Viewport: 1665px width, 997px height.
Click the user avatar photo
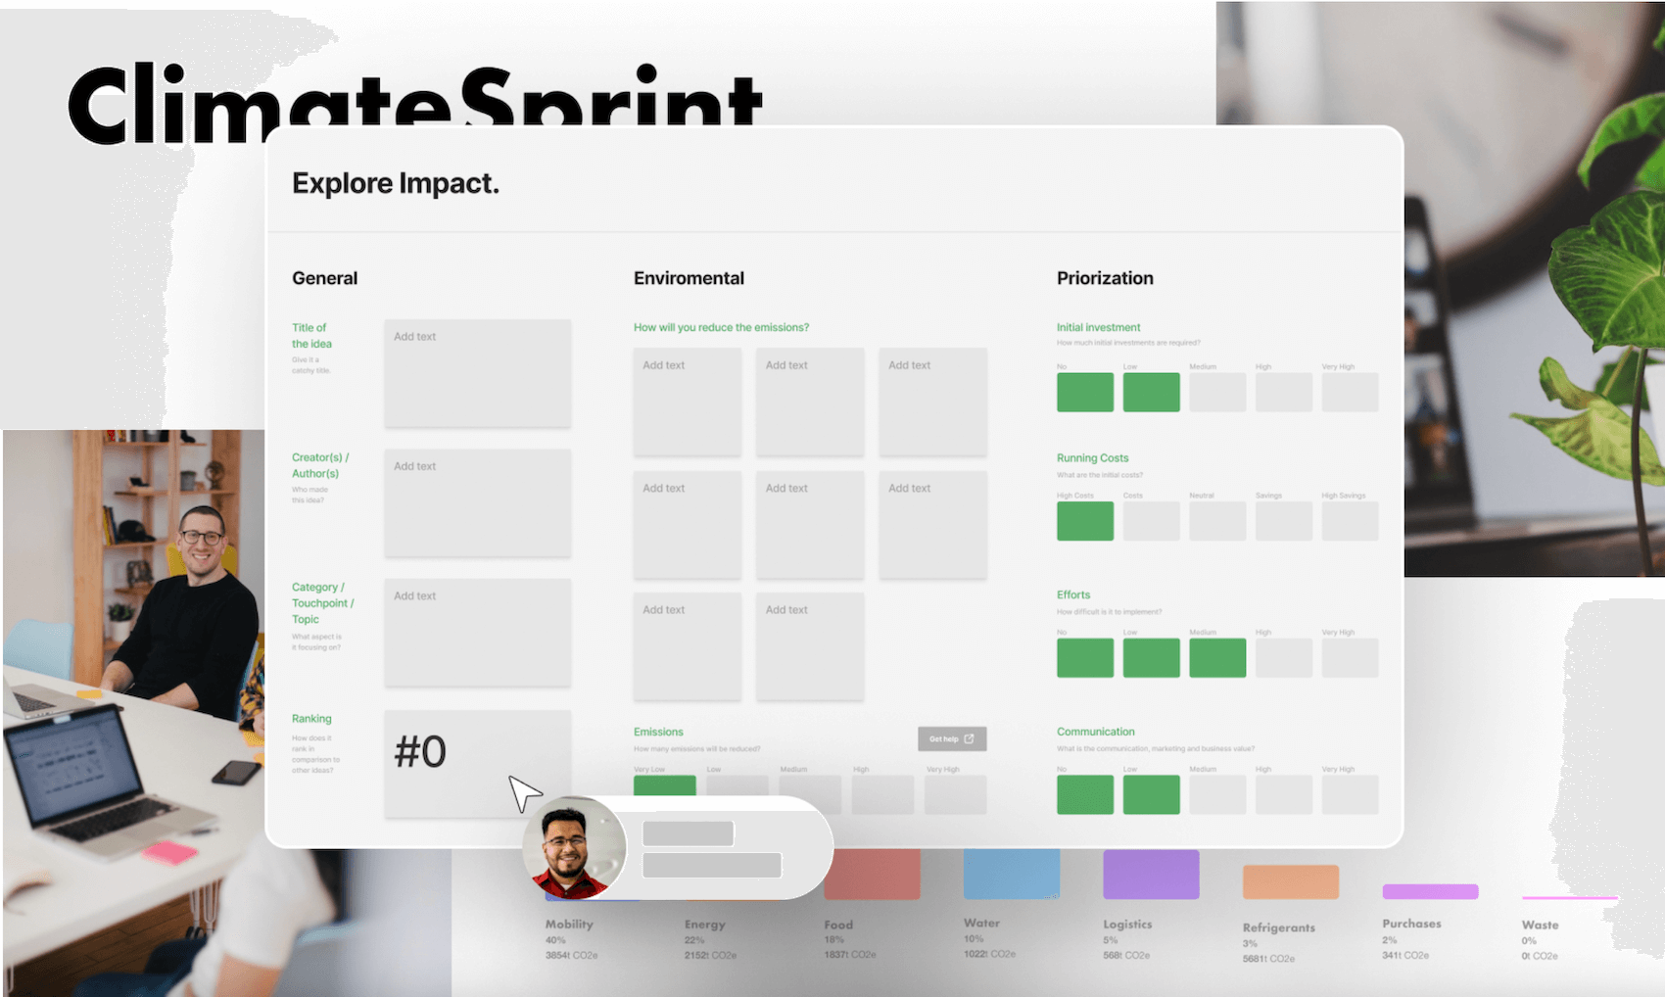pyautogui.click(x=572, y=847)
